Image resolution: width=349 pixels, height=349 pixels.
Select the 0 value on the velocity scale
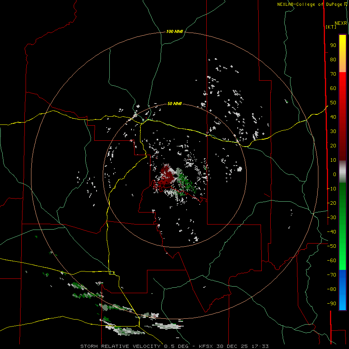click(x=335, y=174)
